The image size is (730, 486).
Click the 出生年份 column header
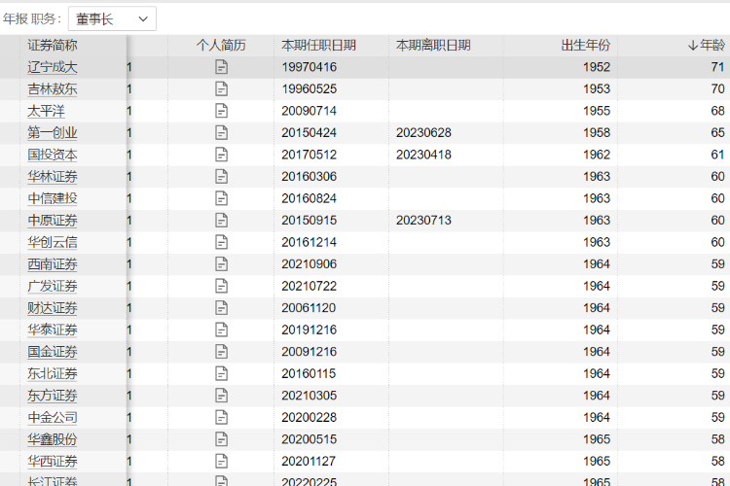pyautogui.click(x=586, y=45)
